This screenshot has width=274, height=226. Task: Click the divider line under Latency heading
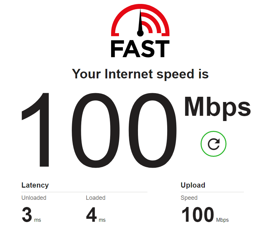[85, 192]
